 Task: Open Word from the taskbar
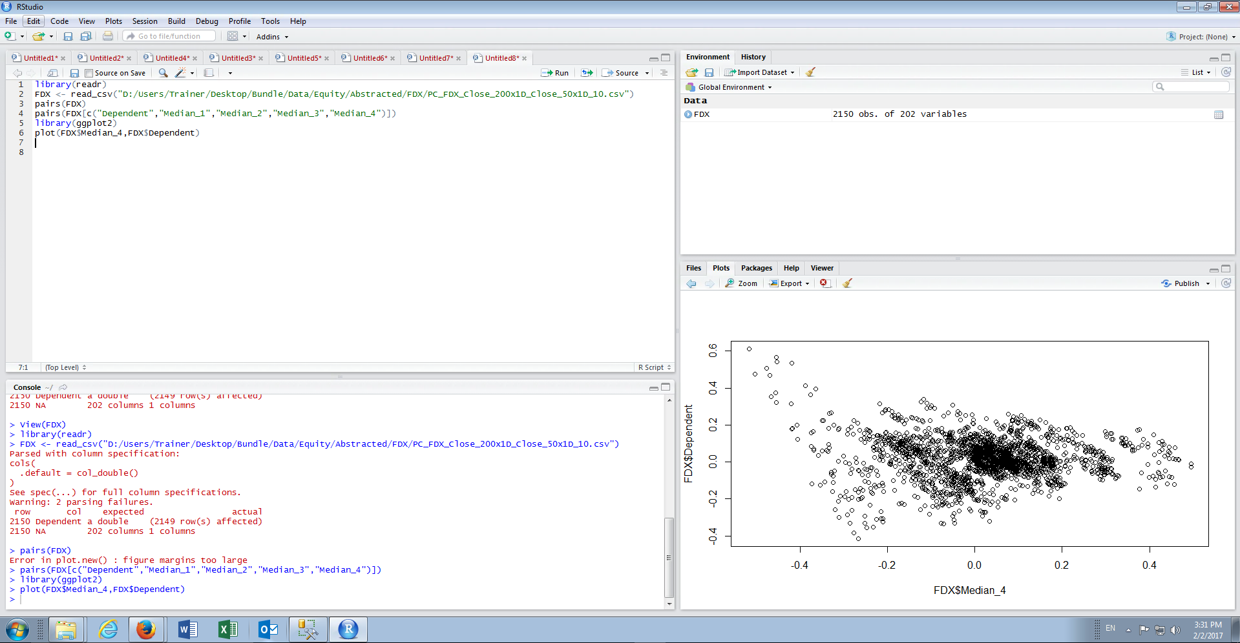(x=187, y=629)
